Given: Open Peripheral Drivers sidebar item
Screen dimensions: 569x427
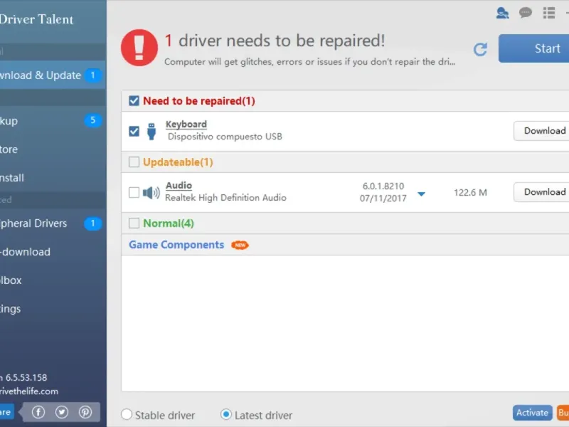Looking at the screenshot, I should [53, 223].
